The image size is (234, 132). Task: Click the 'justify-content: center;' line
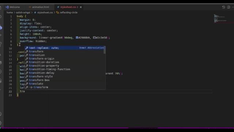click(39, 30)
